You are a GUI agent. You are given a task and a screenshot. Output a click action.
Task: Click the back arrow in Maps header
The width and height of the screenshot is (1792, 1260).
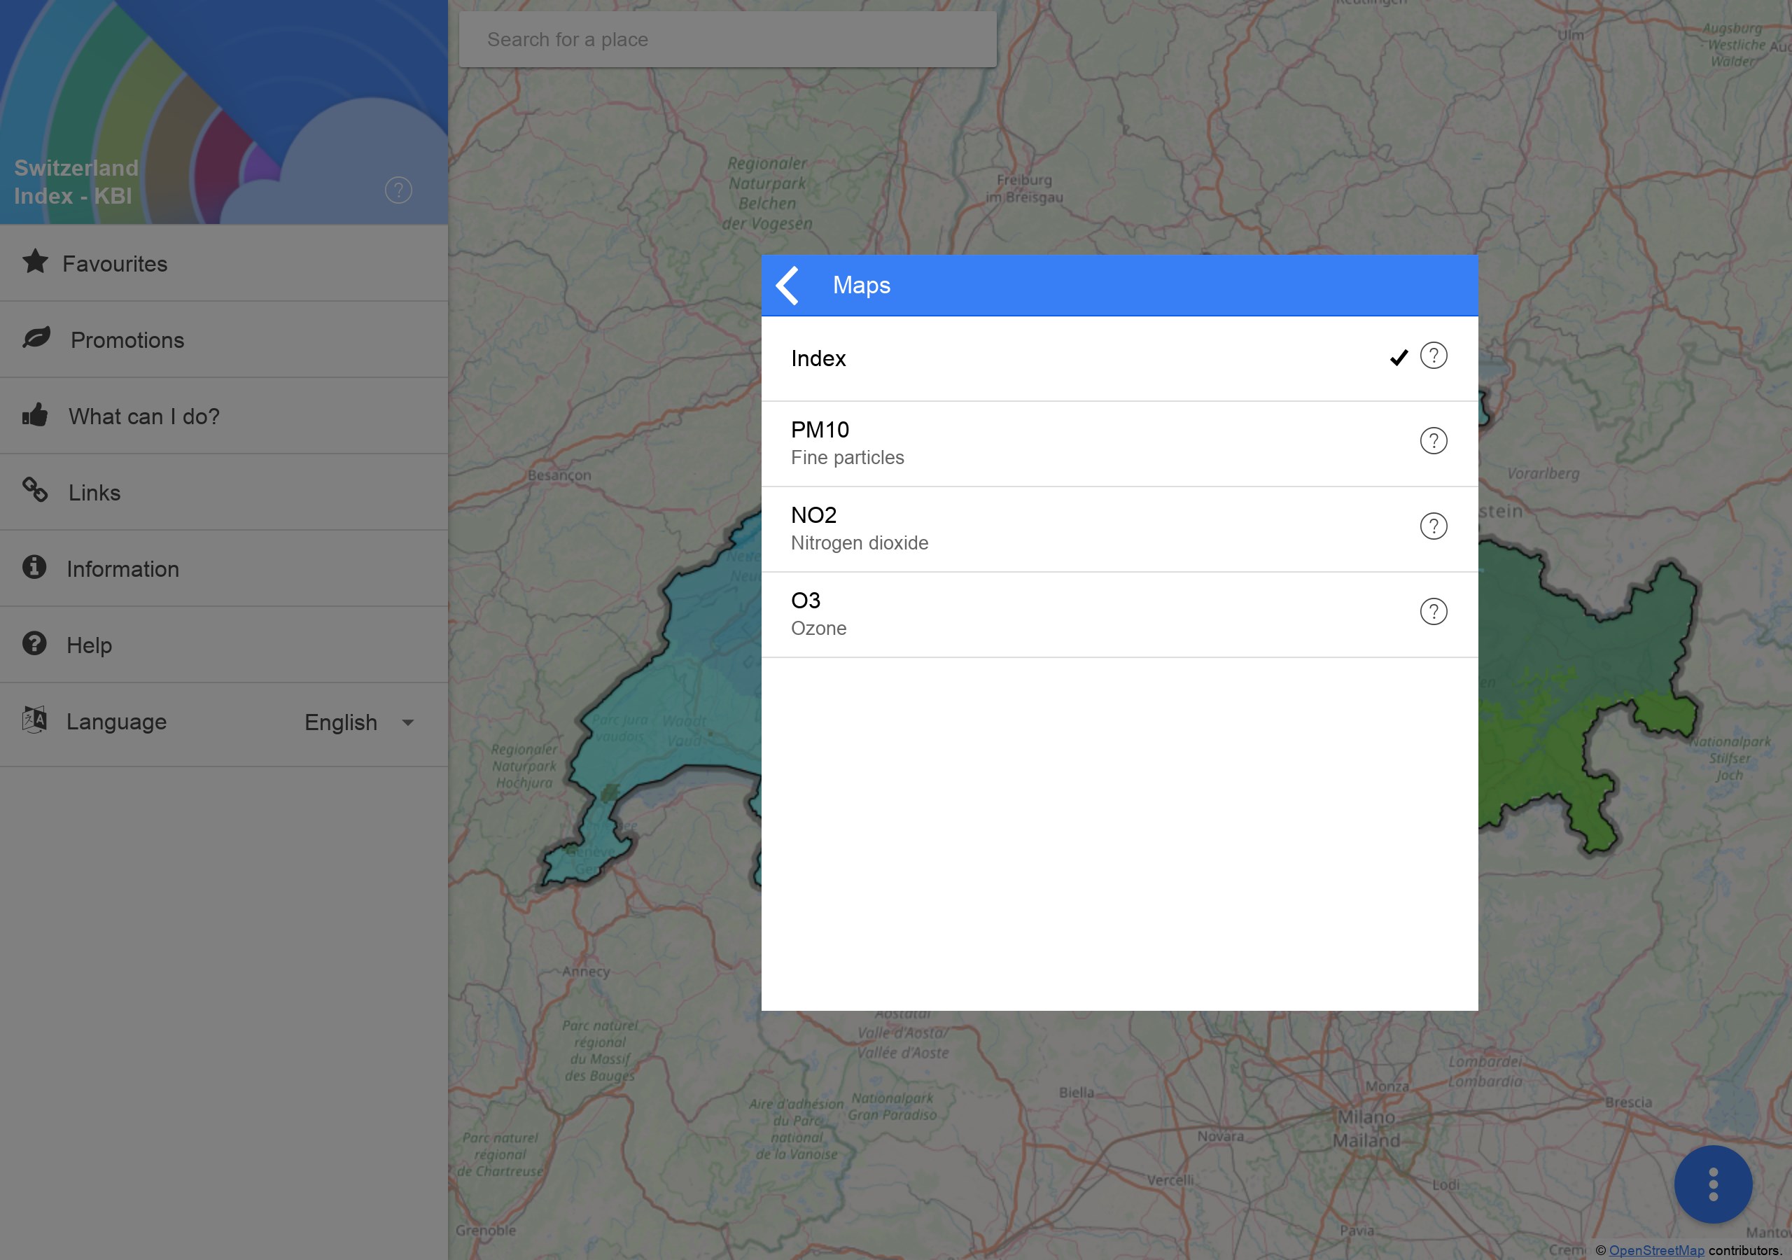[787, 286]
